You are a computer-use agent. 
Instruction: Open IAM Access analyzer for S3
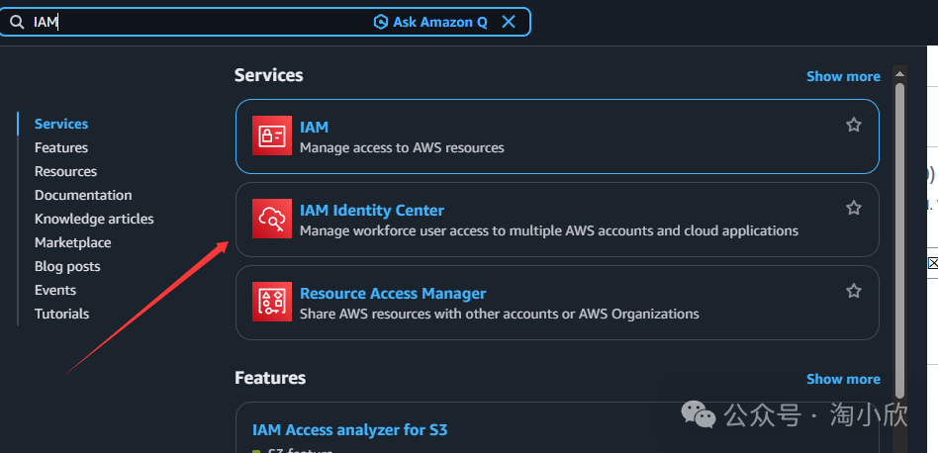[x=350, y=429]
